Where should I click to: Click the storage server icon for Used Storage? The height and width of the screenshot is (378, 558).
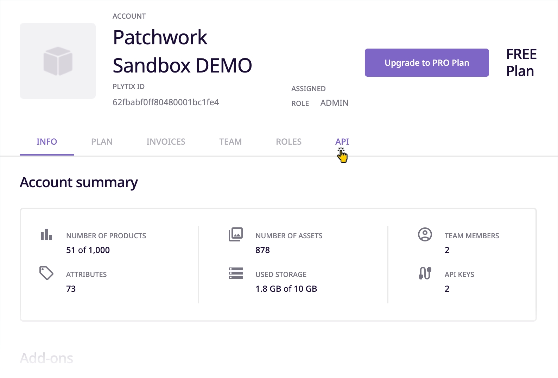click(x=235, y=273)
